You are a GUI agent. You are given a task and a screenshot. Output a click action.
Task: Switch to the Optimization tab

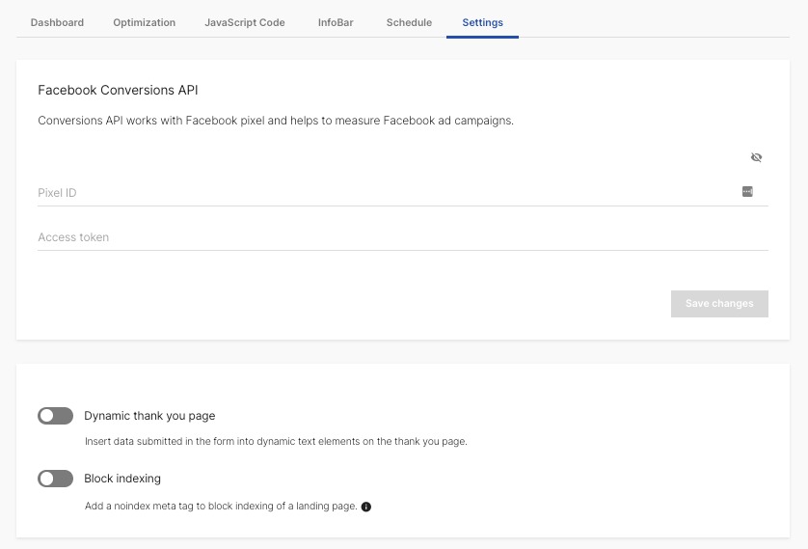tap(144, 22)
